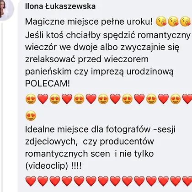Click the word 'panieńskim' in the comment
192x192 pixels.
click(48, 71)
